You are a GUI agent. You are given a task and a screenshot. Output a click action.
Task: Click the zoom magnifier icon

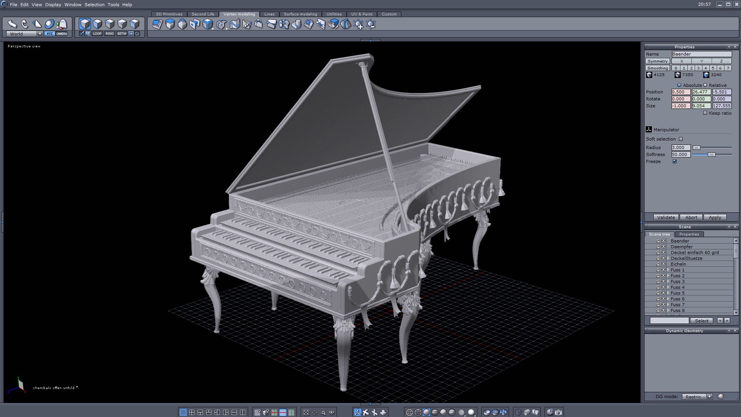pyautogui.click(x=323, y=412)
